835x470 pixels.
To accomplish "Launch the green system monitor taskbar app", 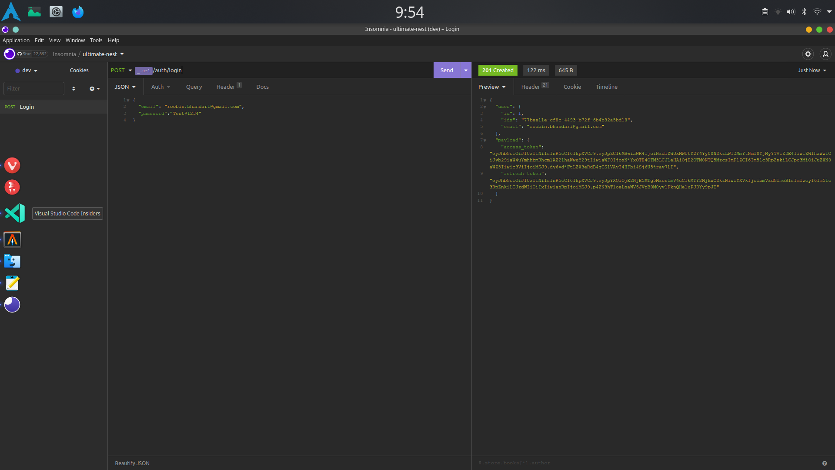I will click(x=34, y=12).
